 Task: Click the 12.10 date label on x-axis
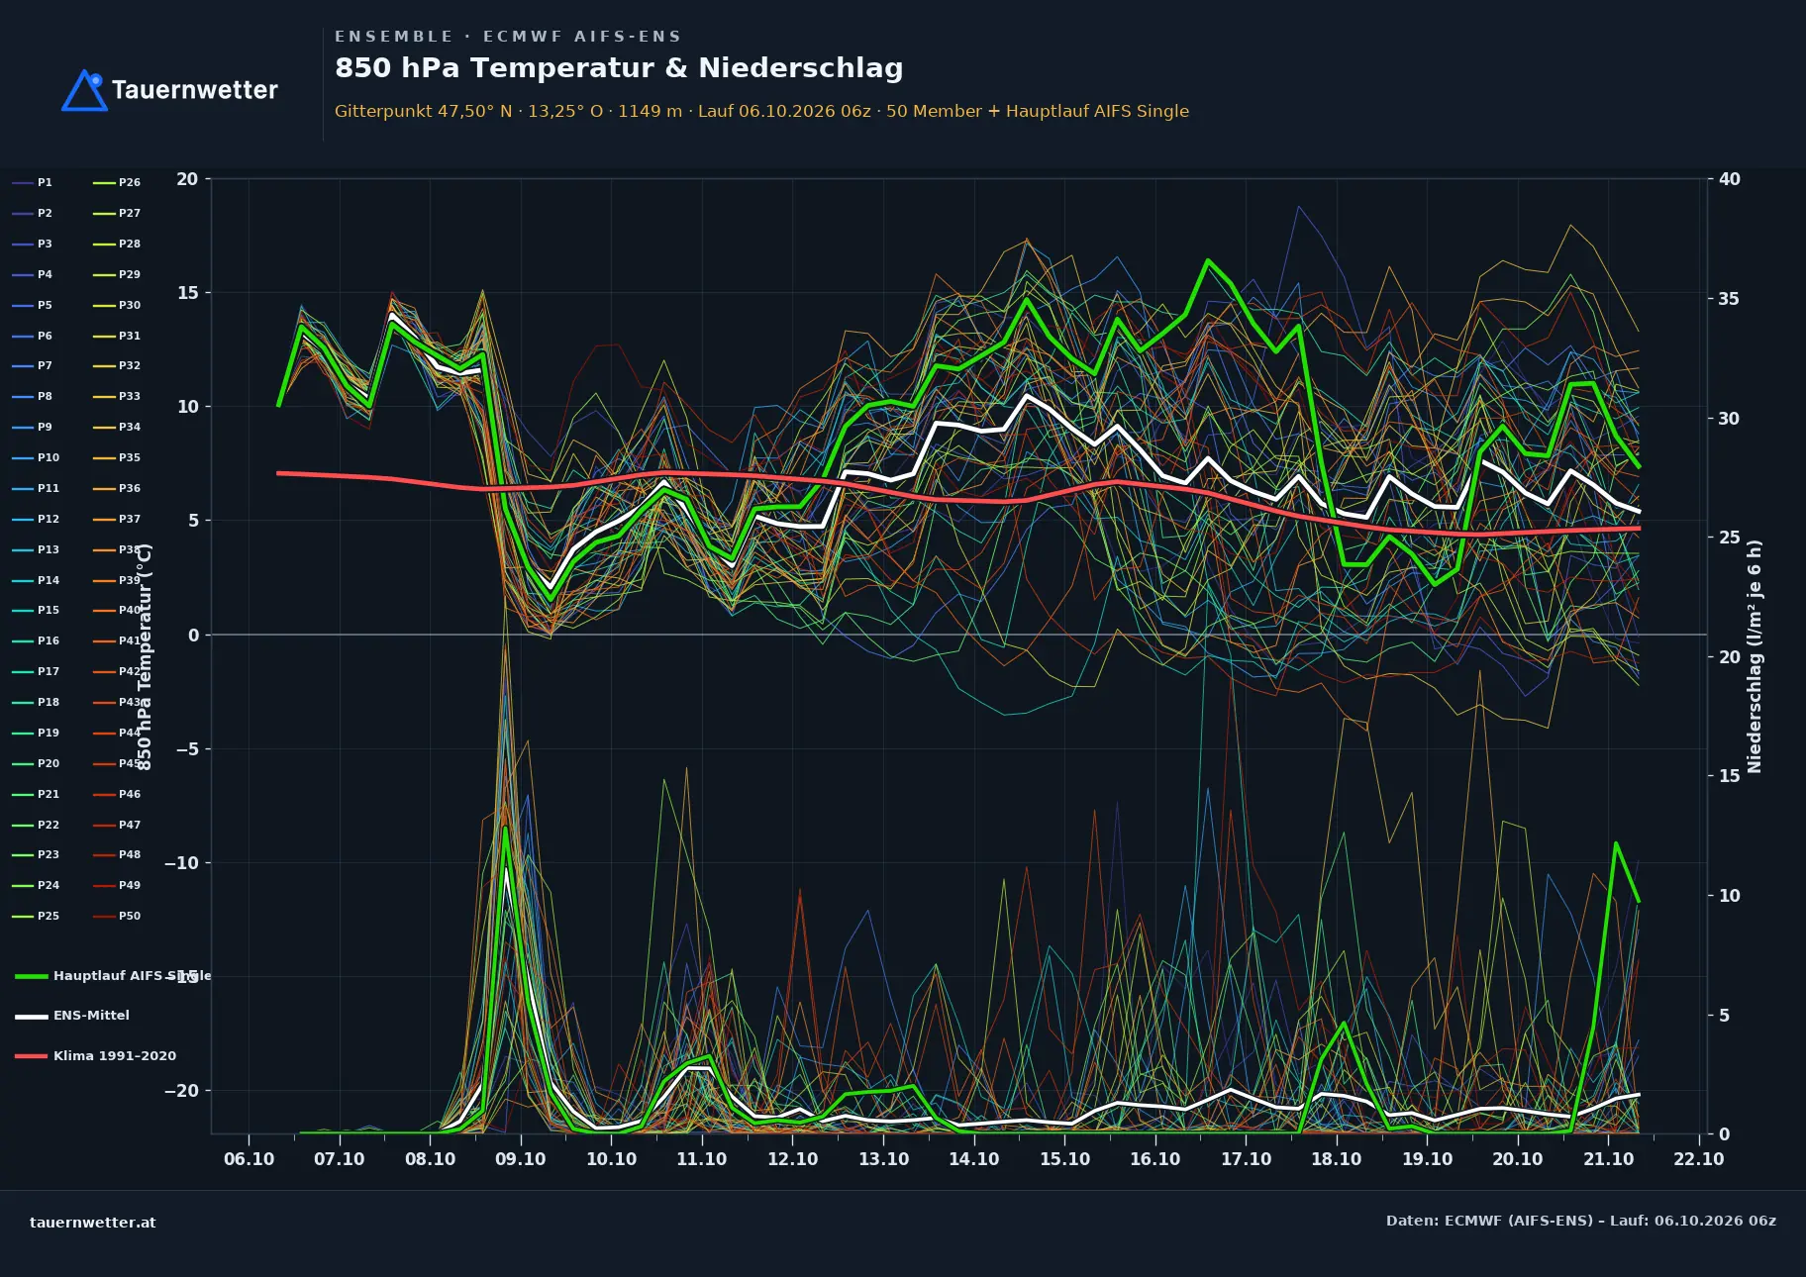[x=793, y=1159]
